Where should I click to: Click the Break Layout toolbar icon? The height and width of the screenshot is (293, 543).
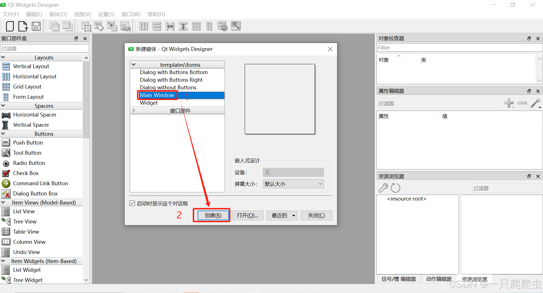(x=222, y=26)
